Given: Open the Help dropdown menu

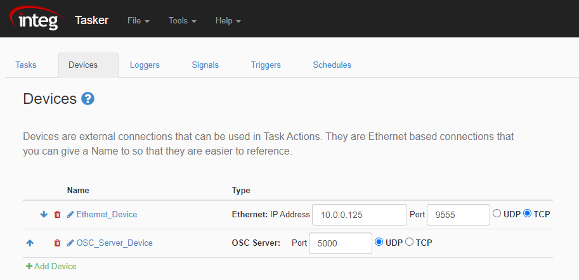Looking at the screenshot, I should coord(228,21).
